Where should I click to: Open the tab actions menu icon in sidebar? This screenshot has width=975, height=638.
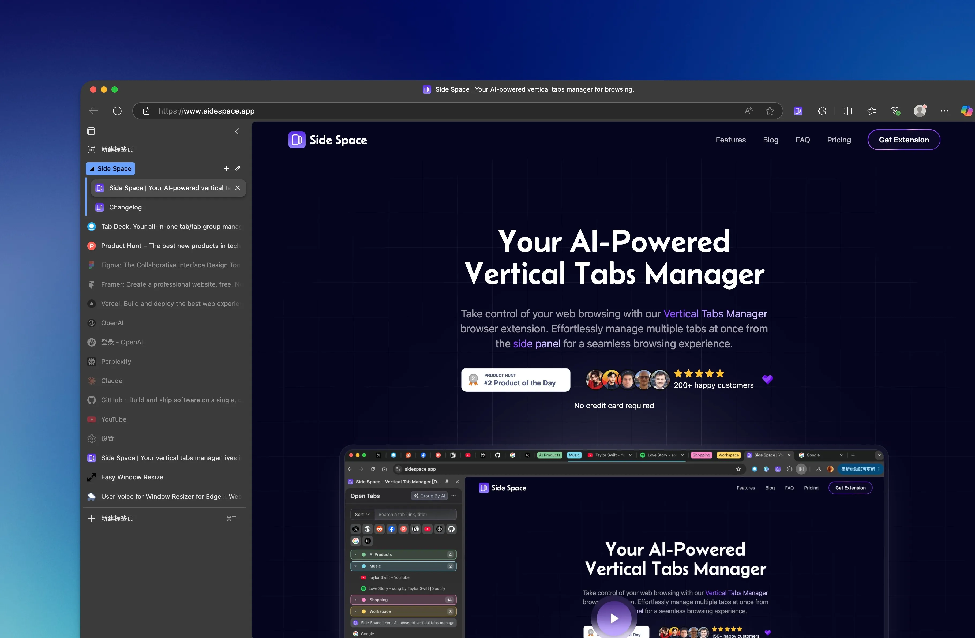pos(91,131)
